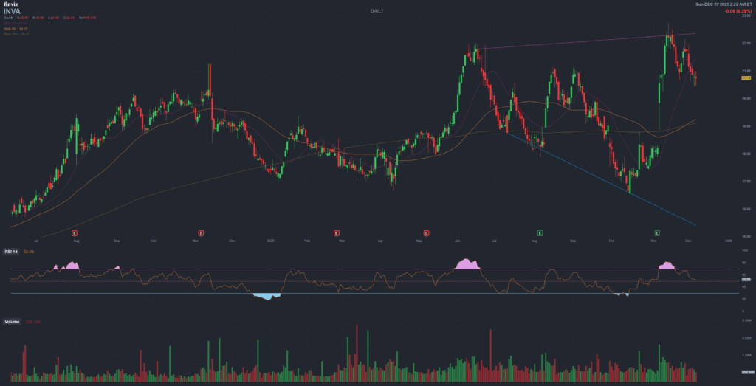756x386 pixels.
Task: Click the 1.5M volume axis label
Action: tap(747, 355)
